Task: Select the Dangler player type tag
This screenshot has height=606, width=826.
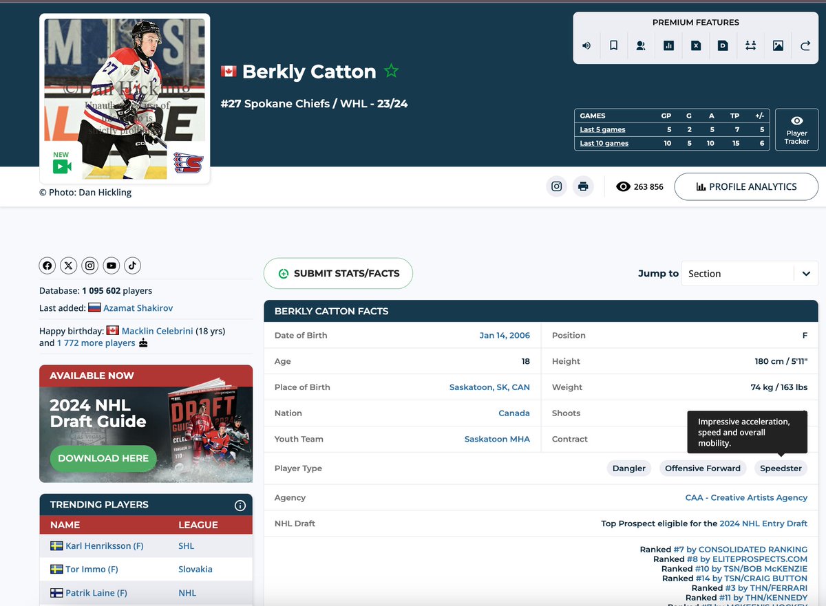Action: click(628, 468)
